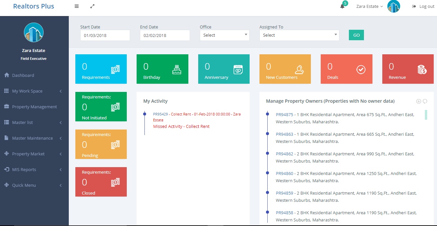Enter fullscreen using the expand arrows icon
437x226 pixels.
click(92, 6)
